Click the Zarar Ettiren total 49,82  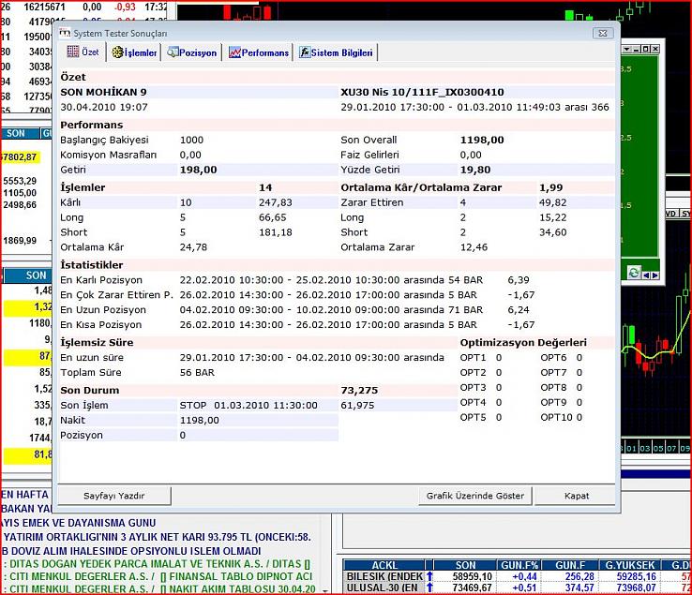click(553, 202)
